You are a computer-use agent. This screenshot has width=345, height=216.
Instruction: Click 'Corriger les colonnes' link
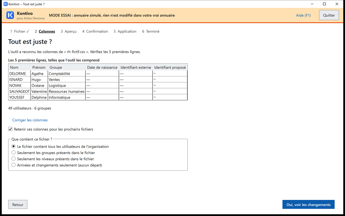[x=30, y=120]
